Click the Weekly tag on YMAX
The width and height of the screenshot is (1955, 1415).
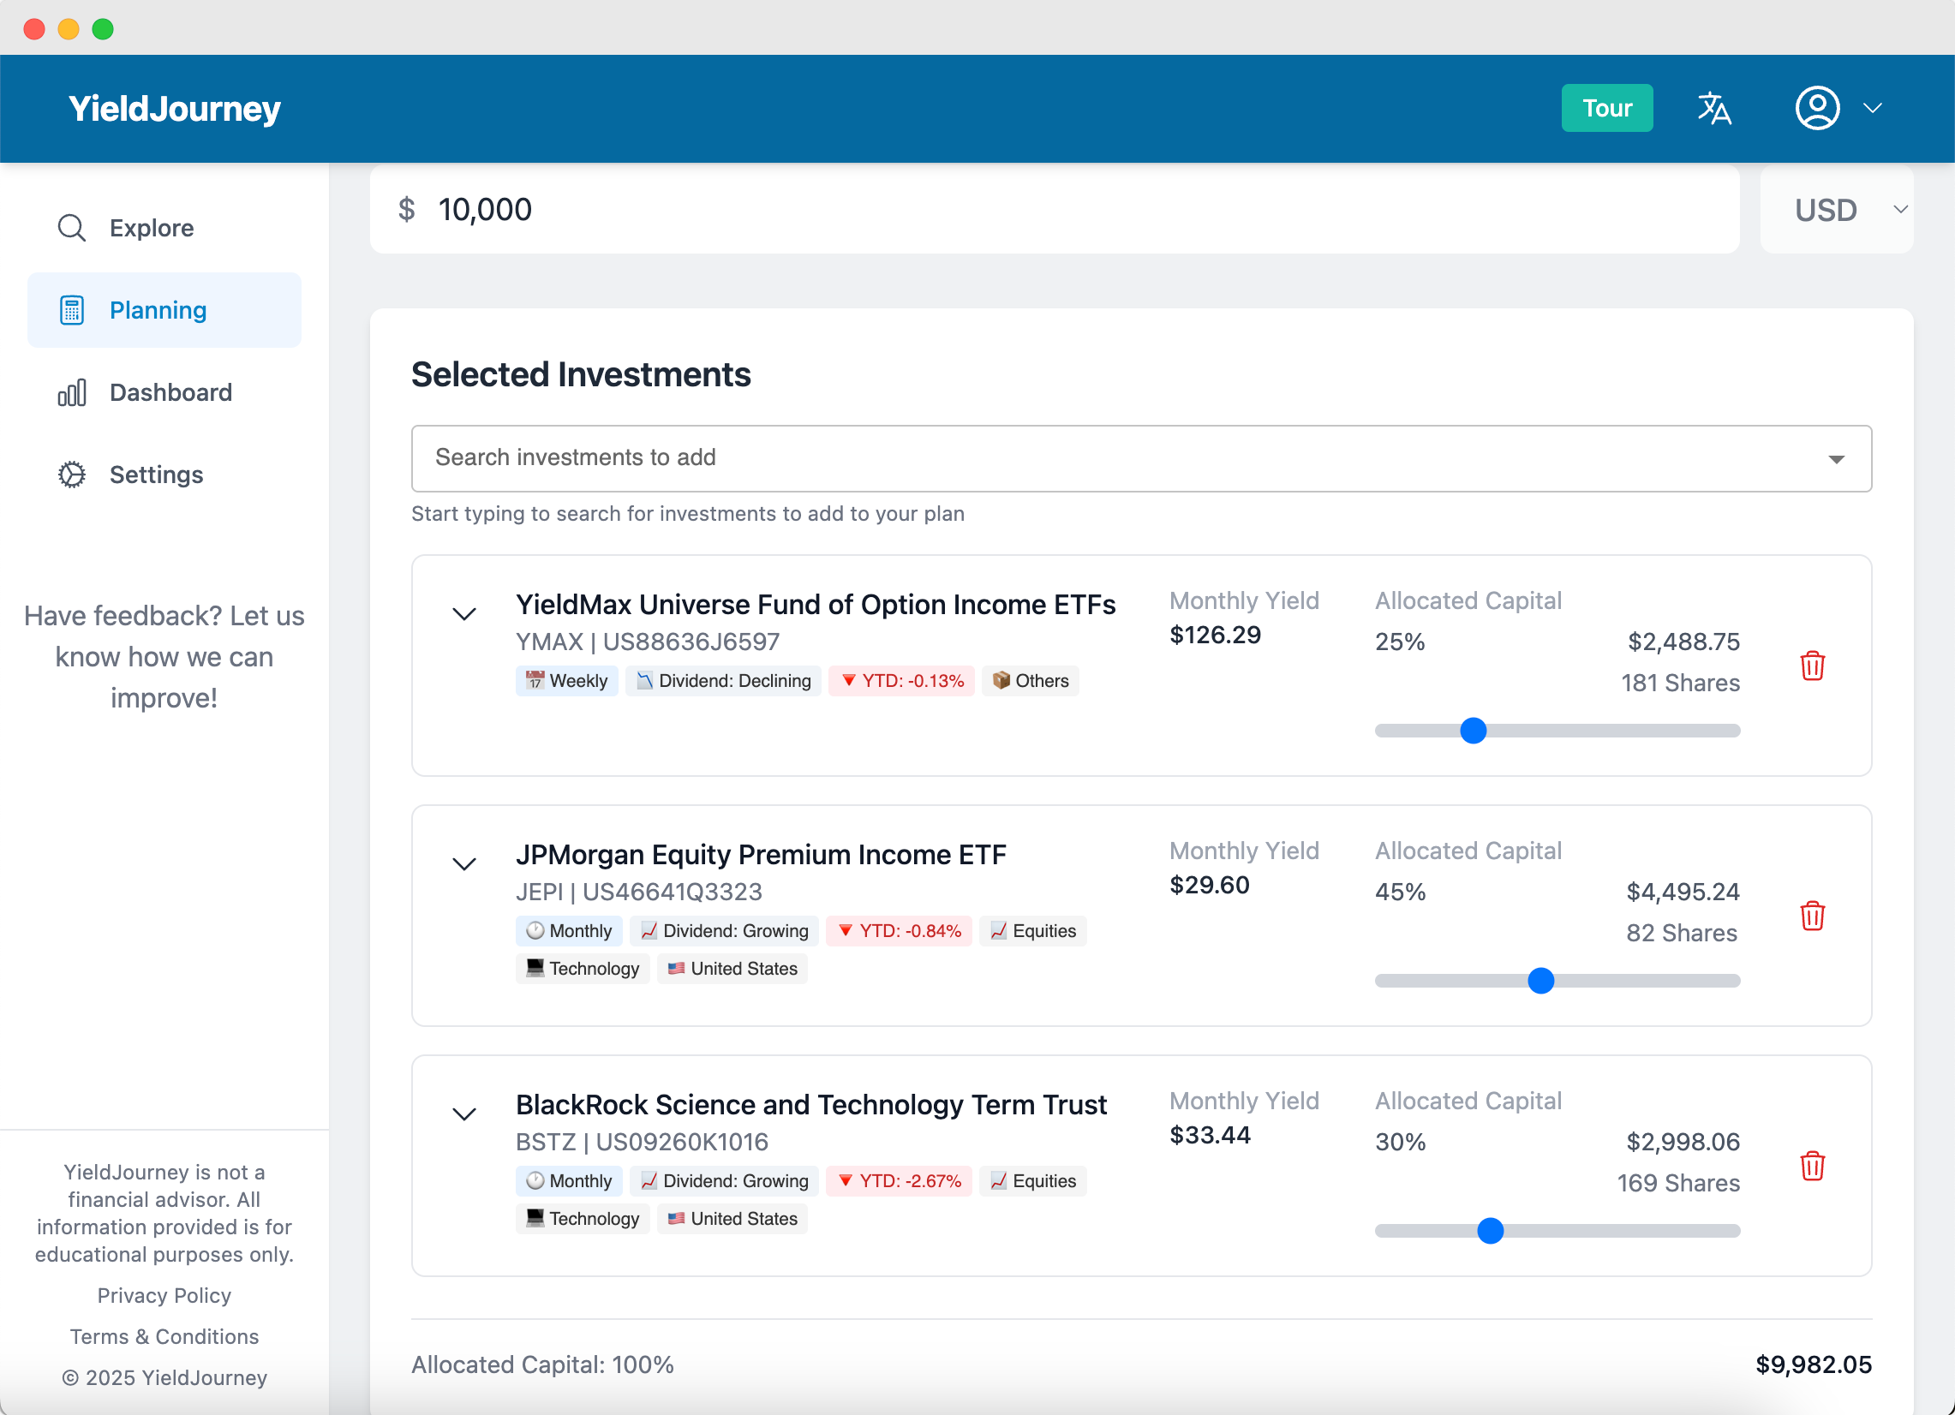click(566, 681)
